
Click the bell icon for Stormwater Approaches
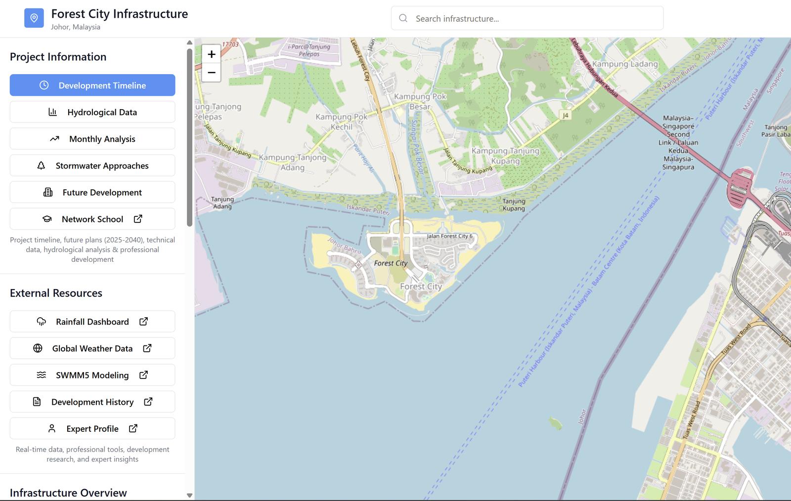pos(41,166)
